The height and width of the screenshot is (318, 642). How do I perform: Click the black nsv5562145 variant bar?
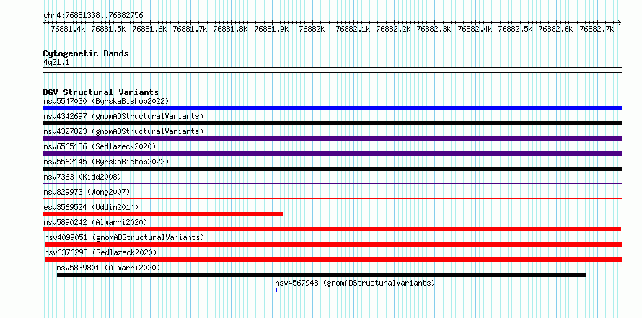[x=332, y=169]
